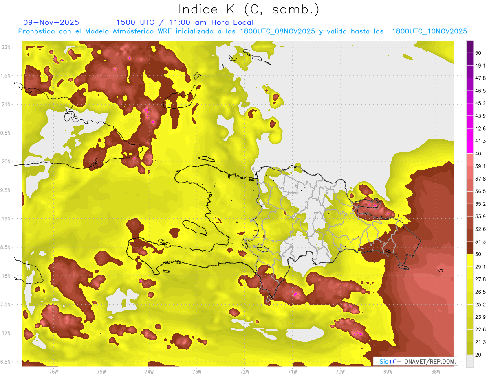Click the colorbar label "30"

478,254
